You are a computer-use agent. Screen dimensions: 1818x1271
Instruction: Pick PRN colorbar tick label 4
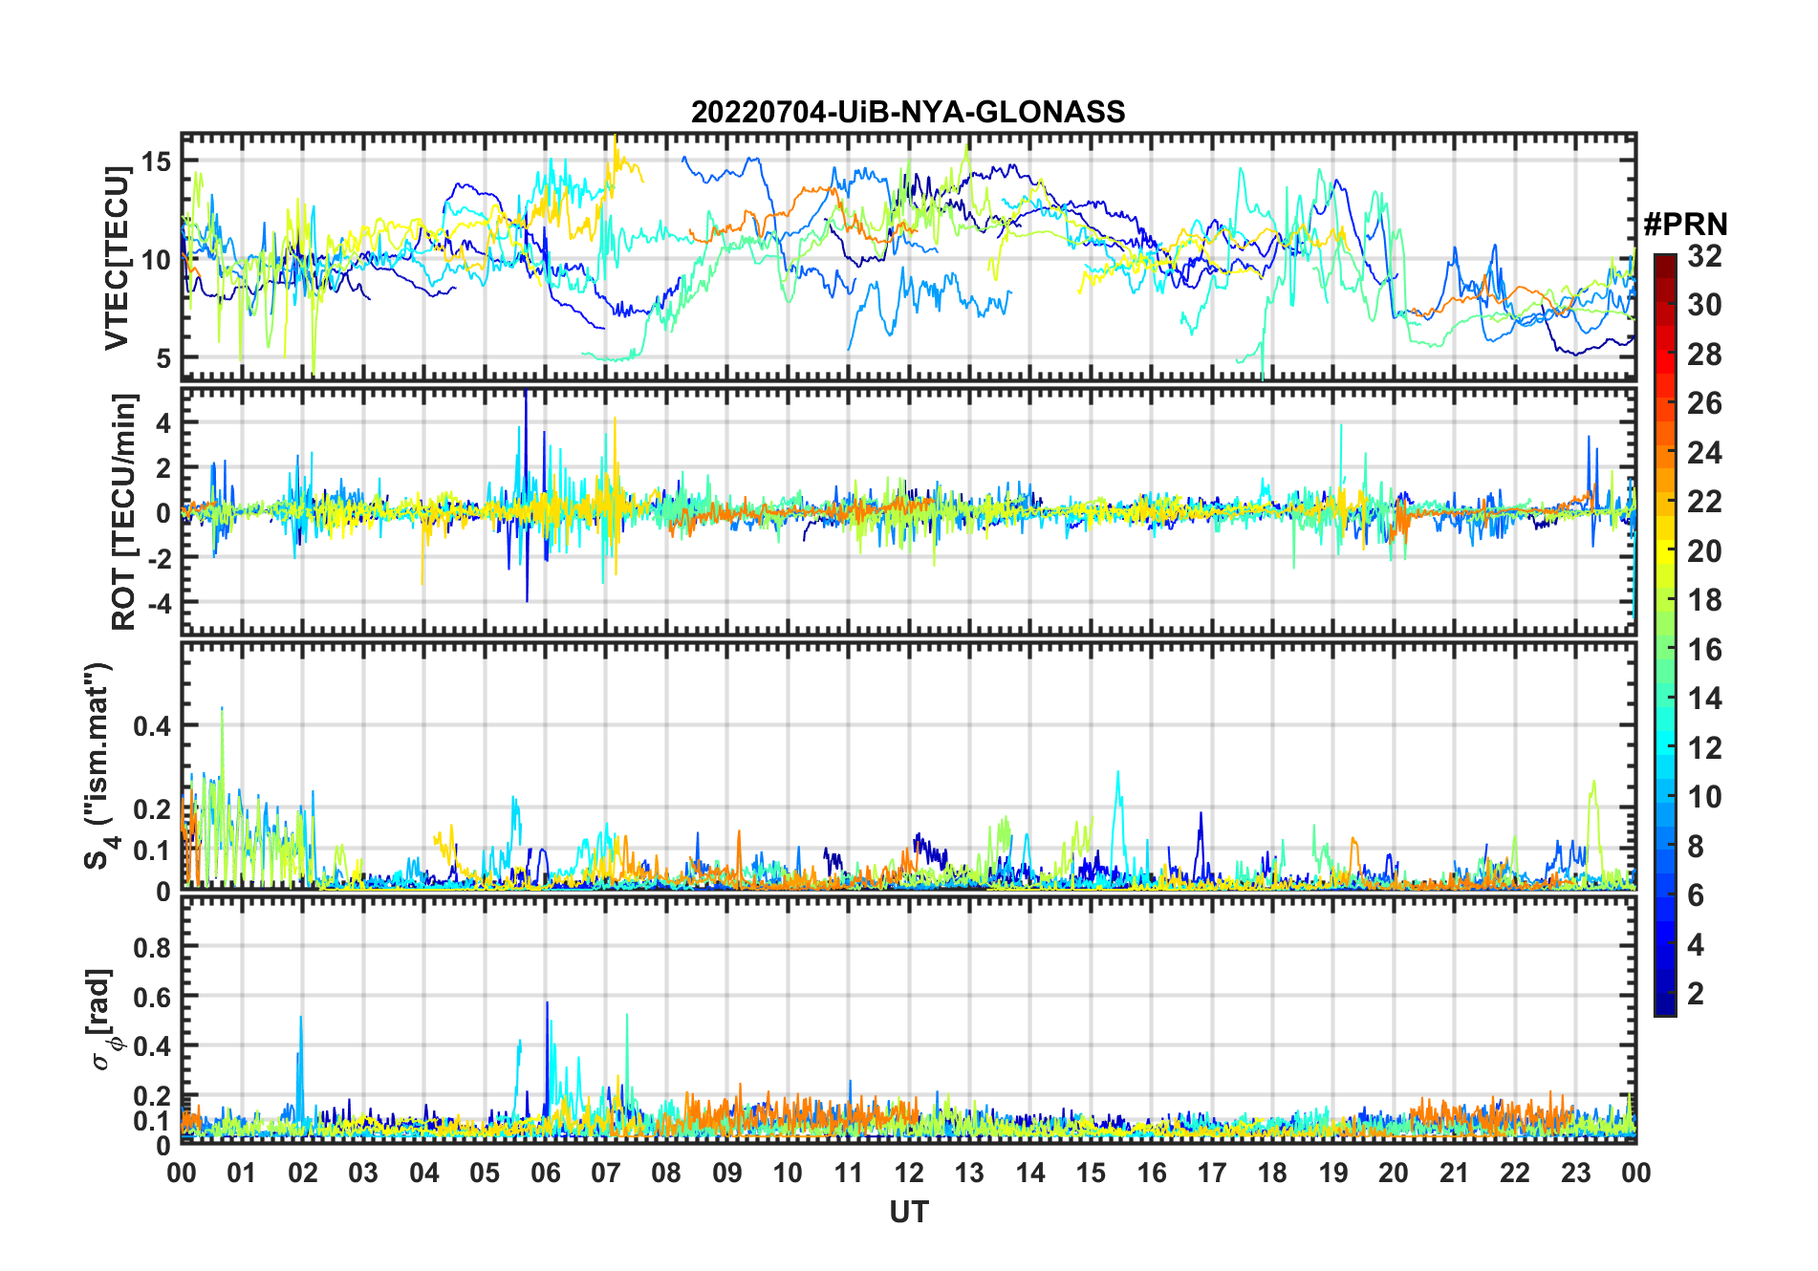pyautogui.click(x=1696, y=944)
